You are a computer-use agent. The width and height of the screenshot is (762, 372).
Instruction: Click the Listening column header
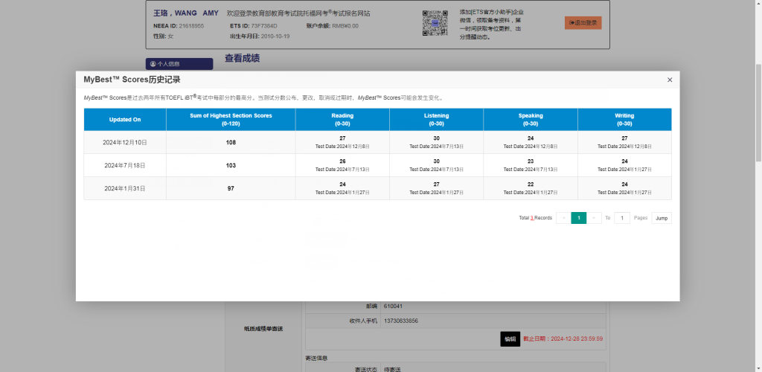pyautogui.click(x=436, y=120)
